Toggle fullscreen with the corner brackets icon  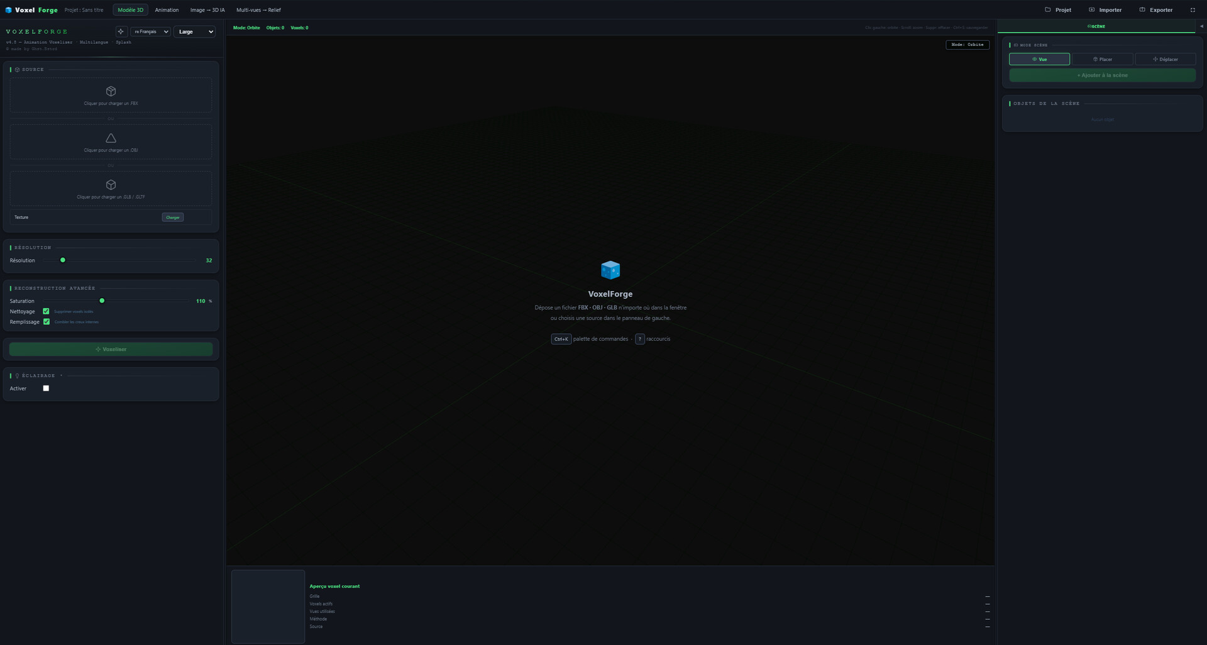point(1193,10)
